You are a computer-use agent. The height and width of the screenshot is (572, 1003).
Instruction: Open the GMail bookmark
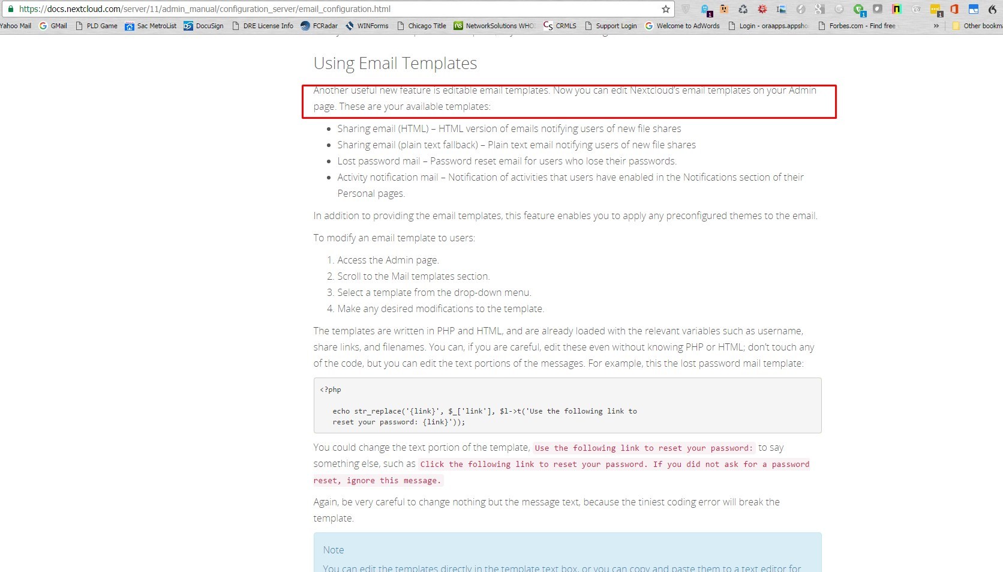pos(53,26)
